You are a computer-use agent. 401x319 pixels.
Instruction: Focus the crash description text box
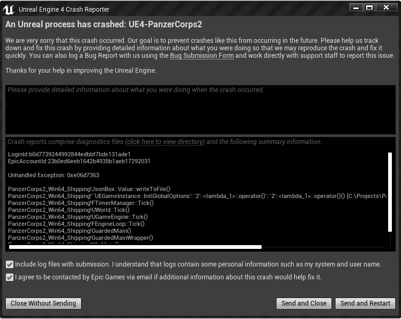200,110
